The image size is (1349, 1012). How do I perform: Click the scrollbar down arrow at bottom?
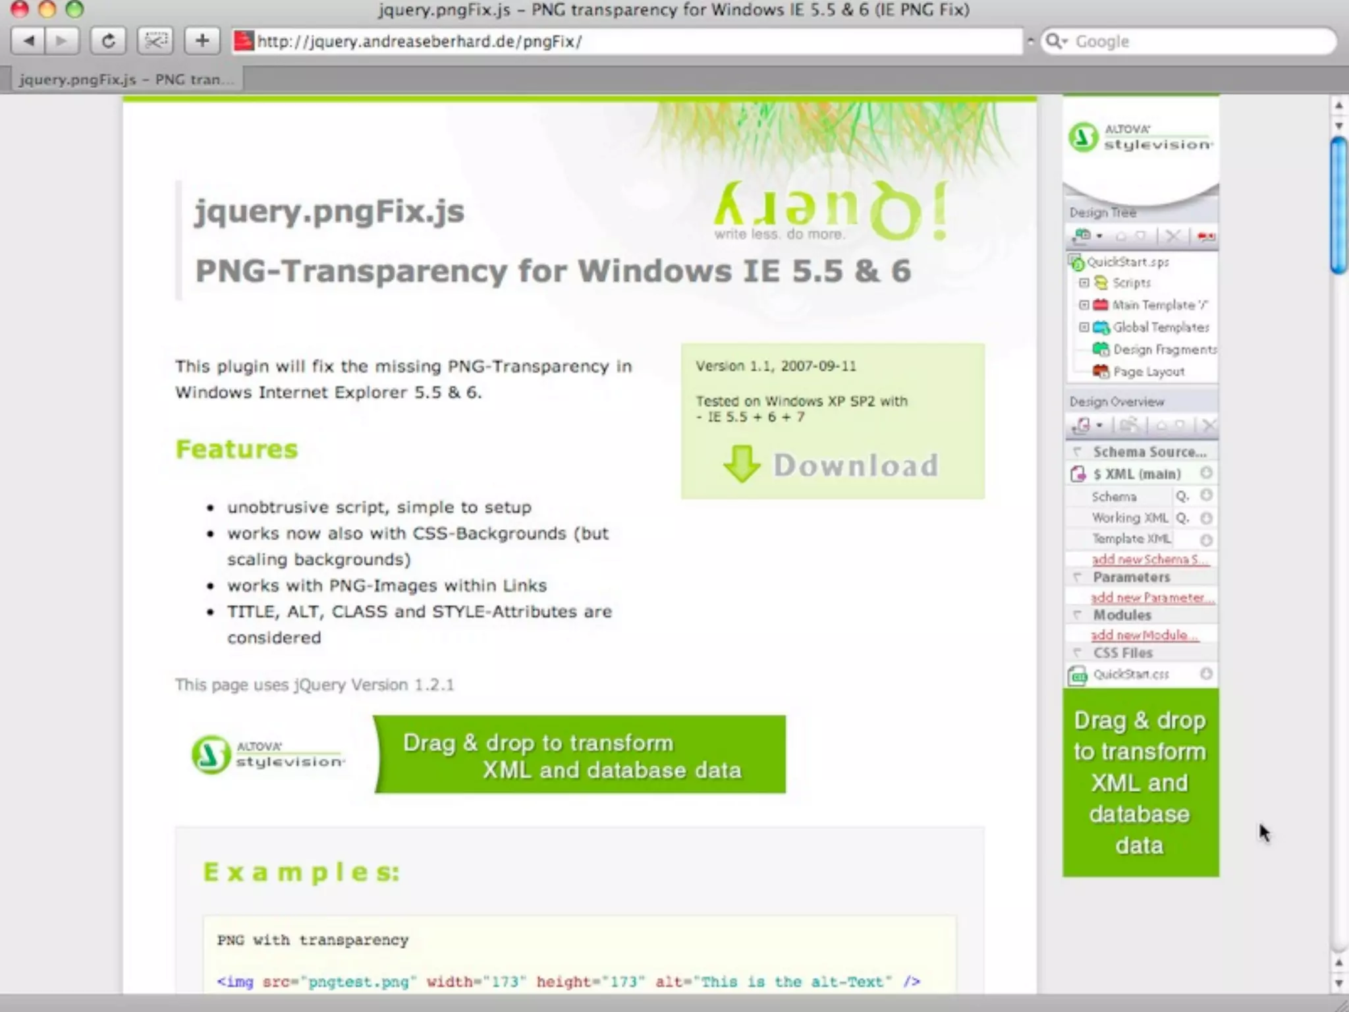1338,983
